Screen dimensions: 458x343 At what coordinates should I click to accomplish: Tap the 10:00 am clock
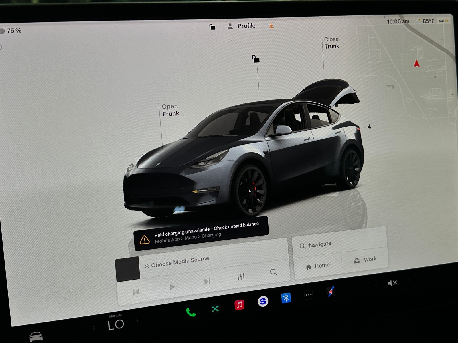[398, 21]
